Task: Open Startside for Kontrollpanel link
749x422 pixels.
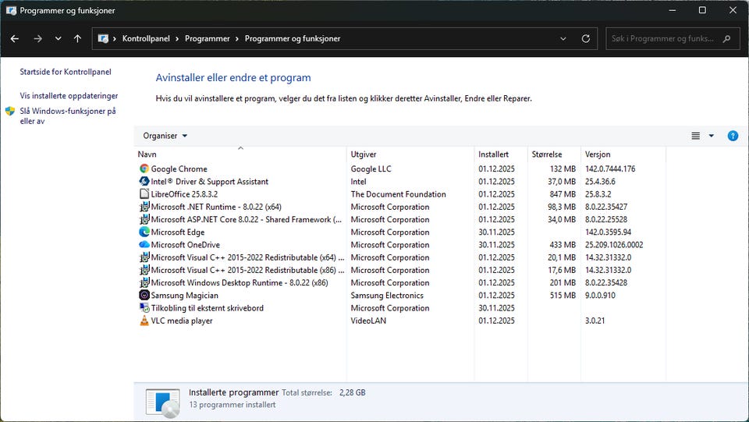Action: pyautogui.click(x=66, y=72)
